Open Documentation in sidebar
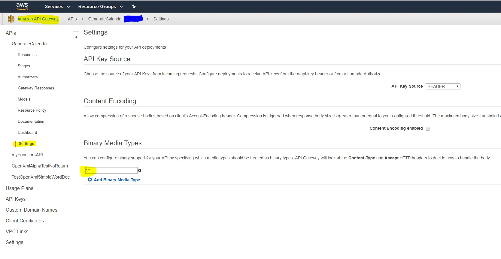This screenshot has height=259, width=501. pyautogui.click(x=31, y=122)
